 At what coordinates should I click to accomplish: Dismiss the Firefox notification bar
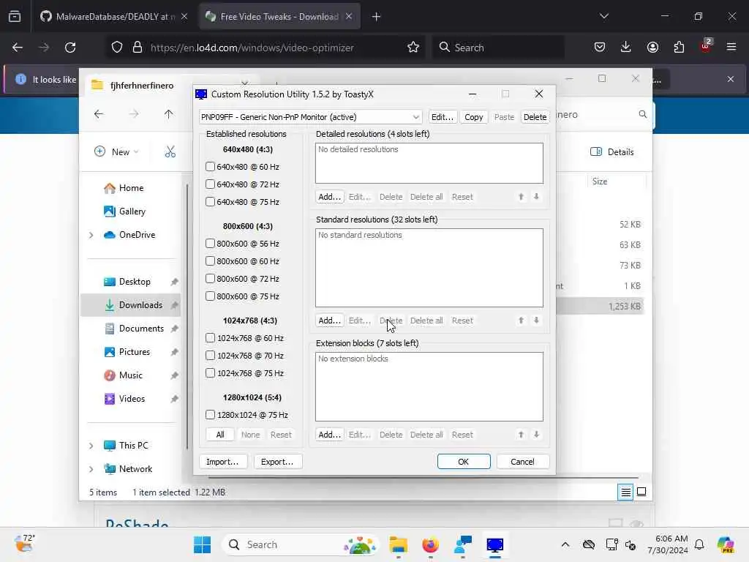tap(731, 79)
